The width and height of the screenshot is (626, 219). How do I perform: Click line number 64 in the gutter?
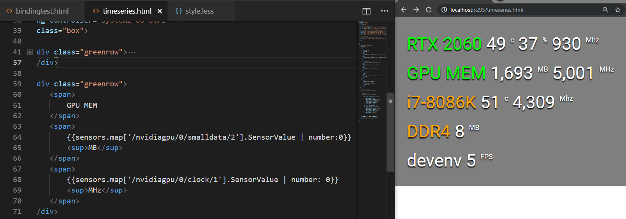pos(17,137)
